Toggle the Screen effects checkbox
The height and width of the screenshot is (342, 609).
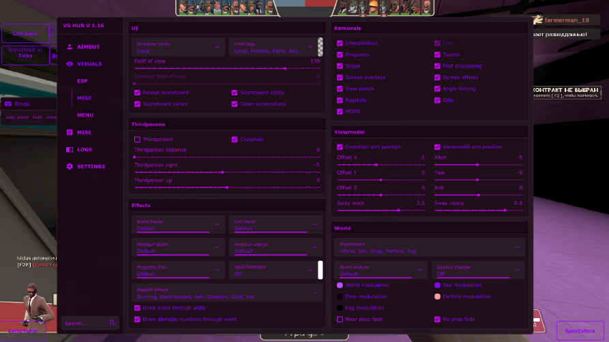pos(437,77)
